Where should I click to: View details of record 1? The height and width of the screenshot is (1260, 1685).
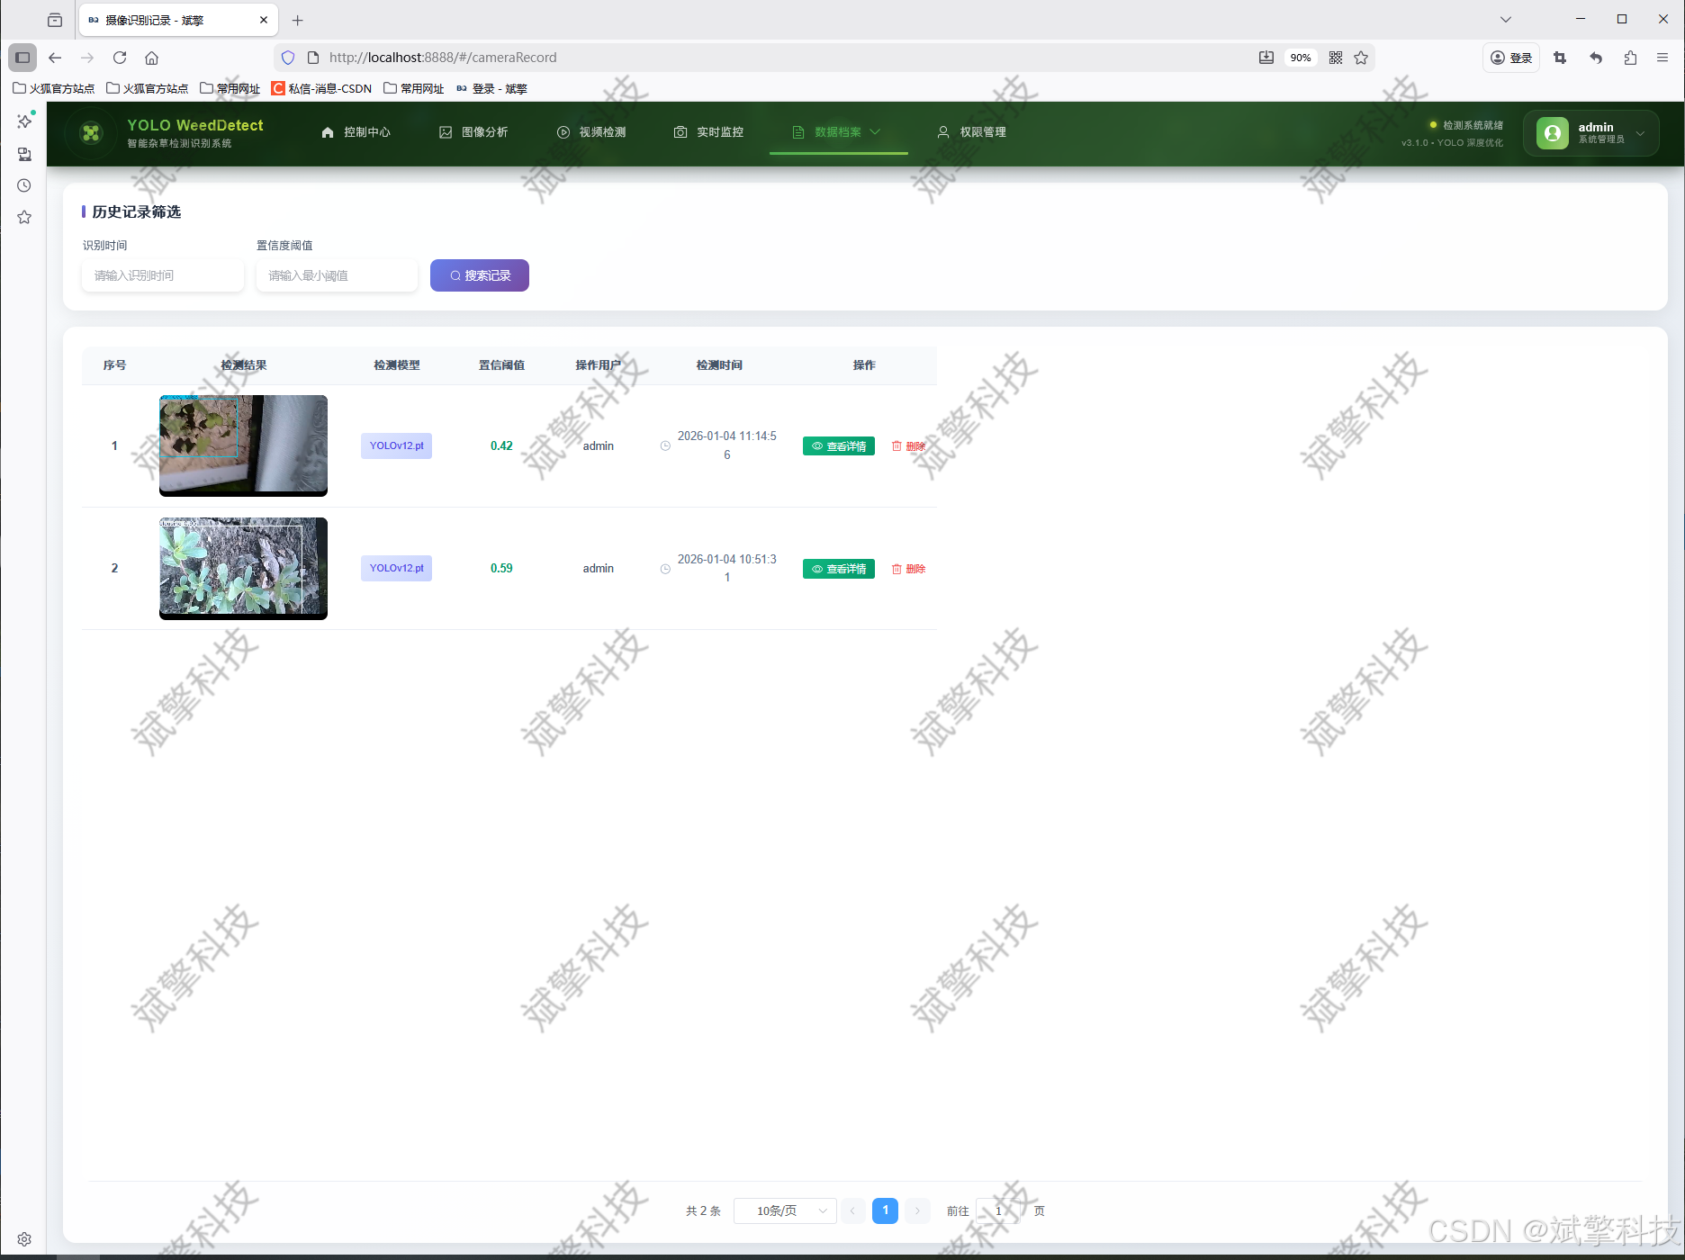(839, 446)
